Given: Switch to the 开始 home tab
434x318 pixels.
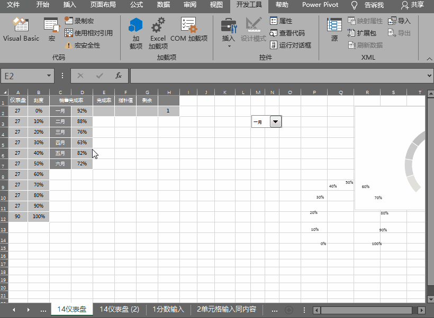Looking at the screenshot, I should (x=42, y=5).
